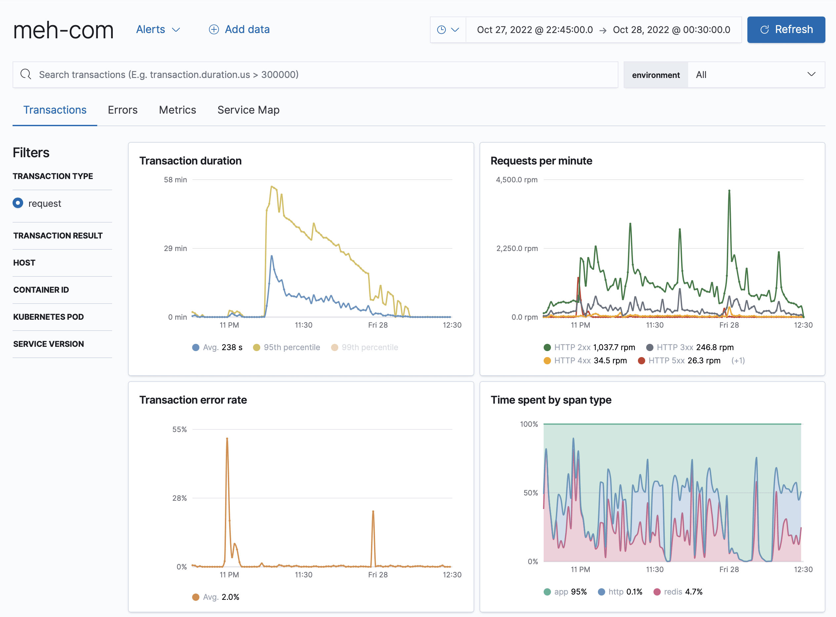Toggle app legend dot in span type
Image resolution: width=836 pixels, height=617 pixels.
(x=547, y=592)
